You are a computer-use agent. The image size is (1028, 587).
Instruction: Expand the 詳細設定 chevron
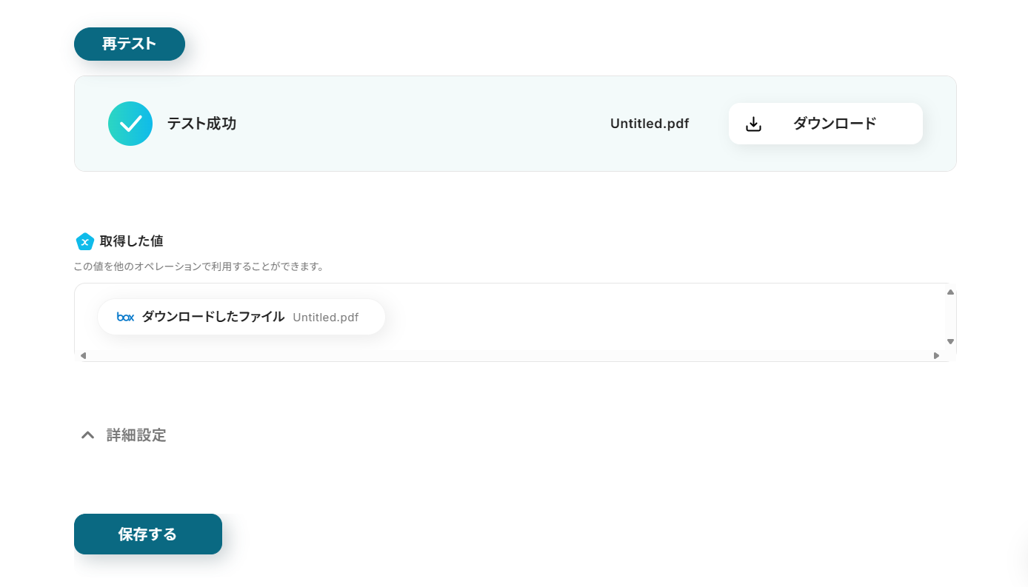click(87, 435)
